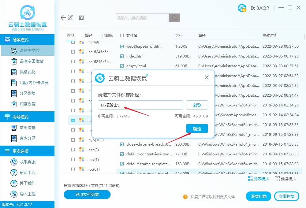Check the .hzv(1) type checkbox

click(73, 159)
